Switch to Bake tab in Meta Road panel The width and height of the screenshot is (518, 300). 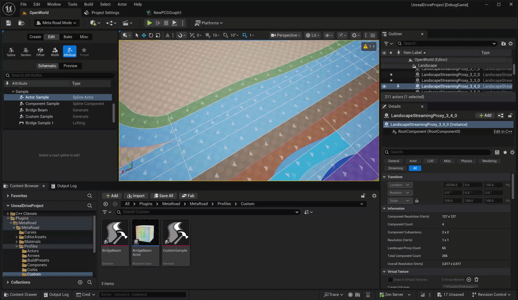(68, 37)
